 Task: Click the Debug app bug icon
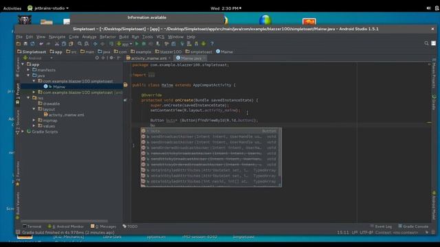click(144, 44)
